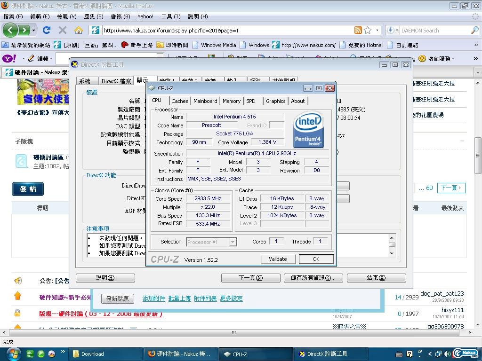Viewport: 482px width, 361px height.
Task: Go to the home page via house icon
Action: [x=79, y=30]
